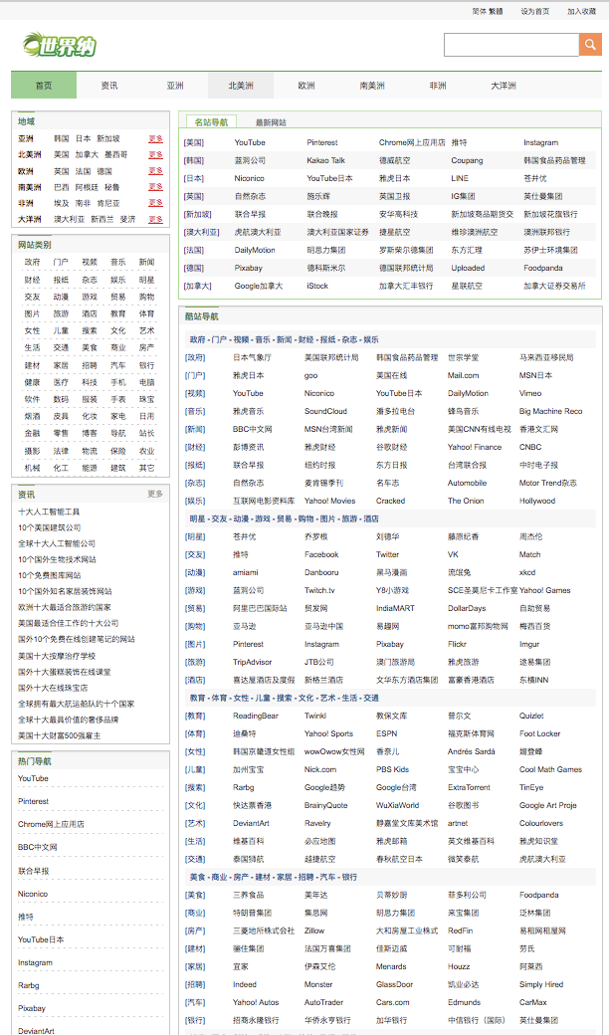Open article 欧洲十大最适合旅游的国家
The width and height of the screenshot is (609, 1035).
(65, 607)
